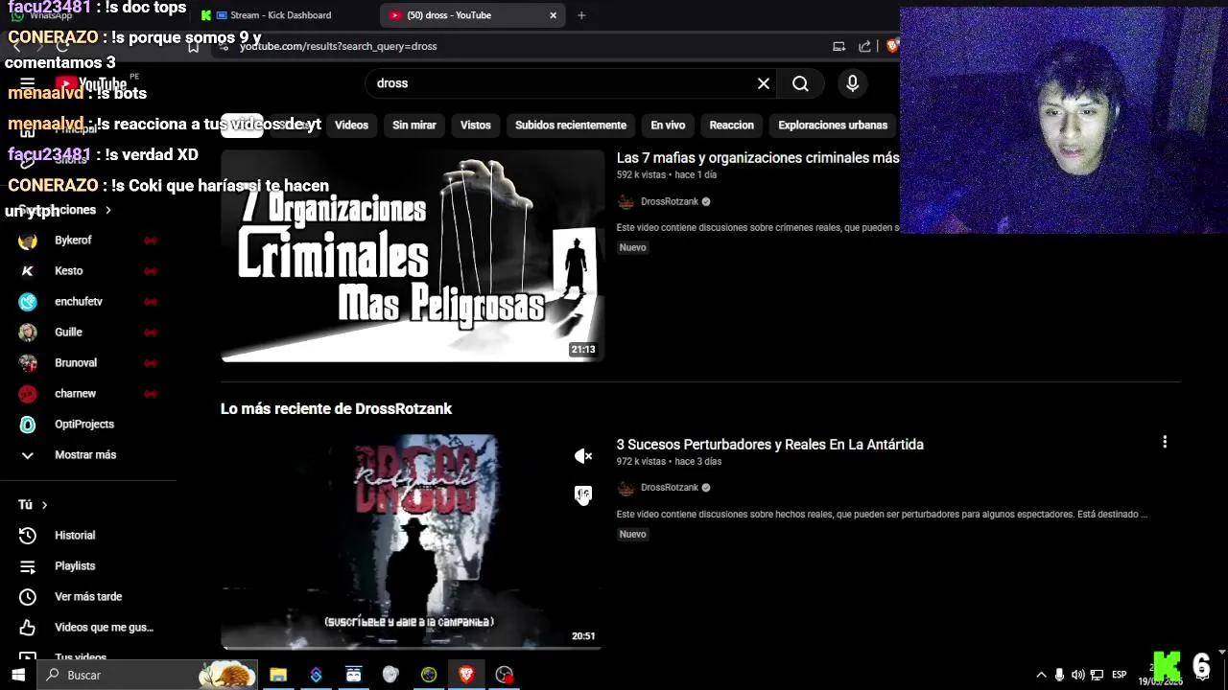Start voice search with the microphone icon

852,83
